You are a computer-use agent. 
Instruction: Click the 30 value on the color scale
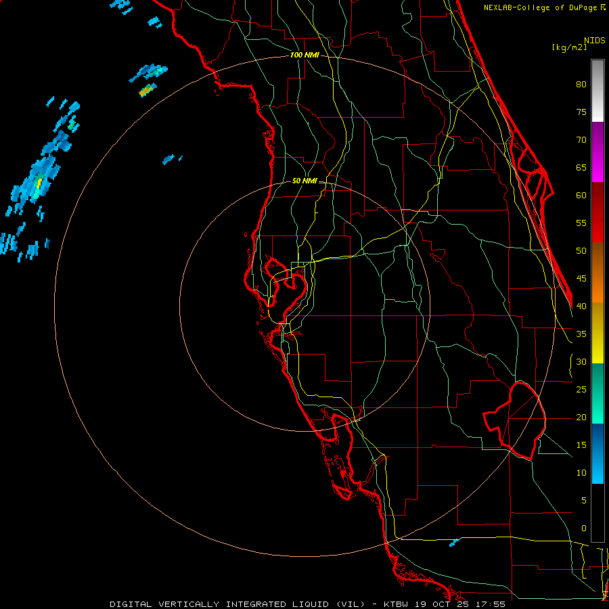581,361
